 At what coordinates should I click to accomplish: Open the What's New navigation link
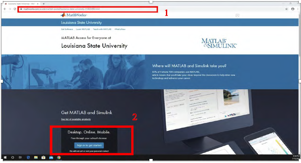tap(120, 29)
